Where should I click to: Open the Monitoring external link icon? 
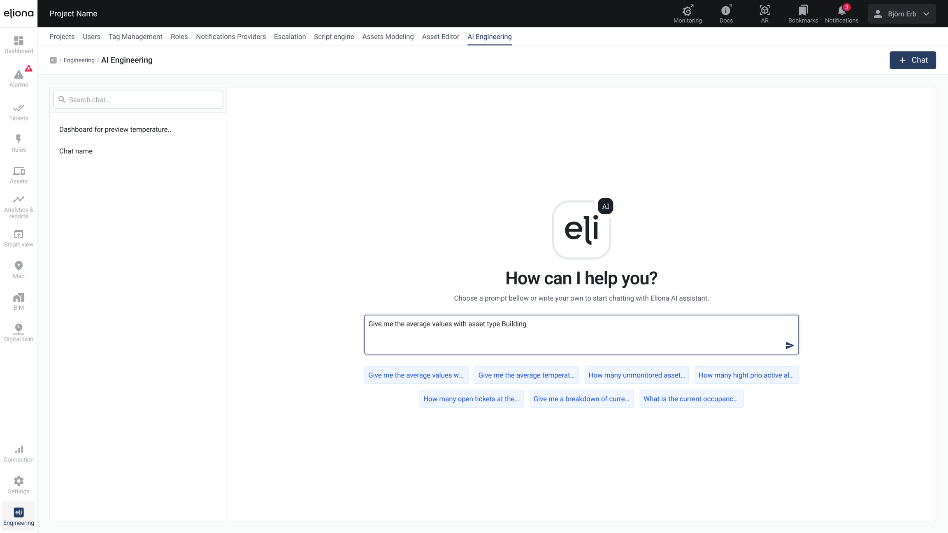(687, 14)
